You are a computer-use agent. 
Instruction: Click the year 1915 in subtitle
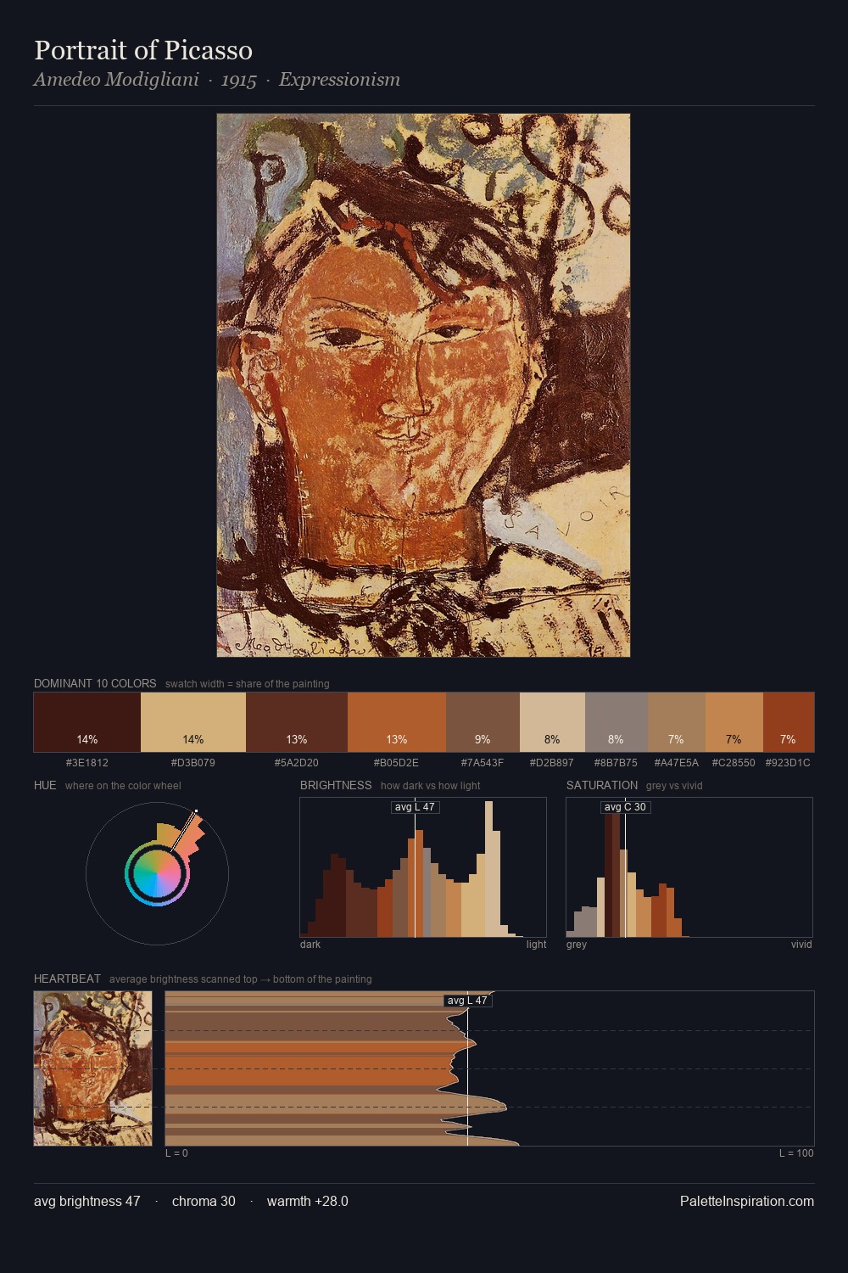click(238, 80)
